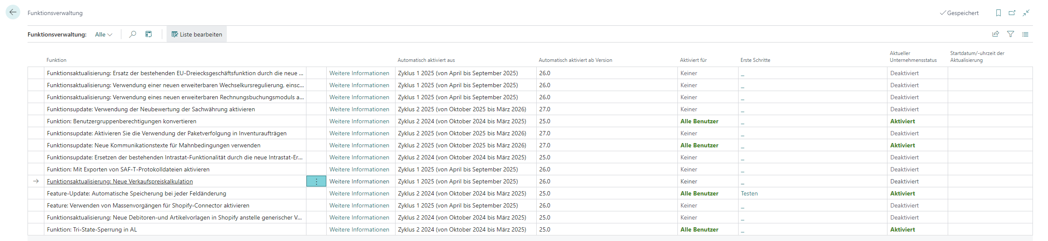This screenshot has height=241, width=1048.
Task: Click the analysis mode table icon
Action: pos(148,34)
